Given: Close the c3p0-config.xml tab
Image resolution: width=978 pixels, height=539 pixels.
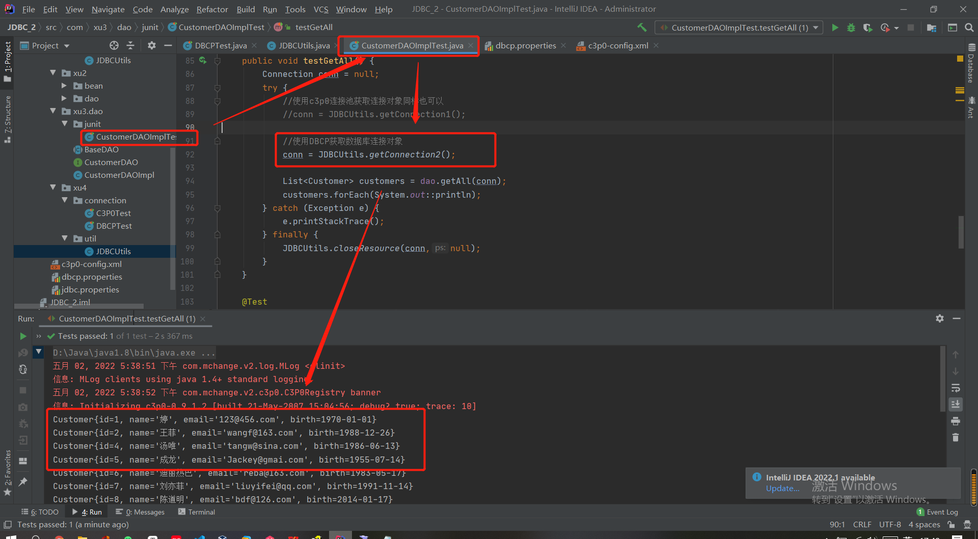Looking at the screenshot, I should tap(656, 45).
